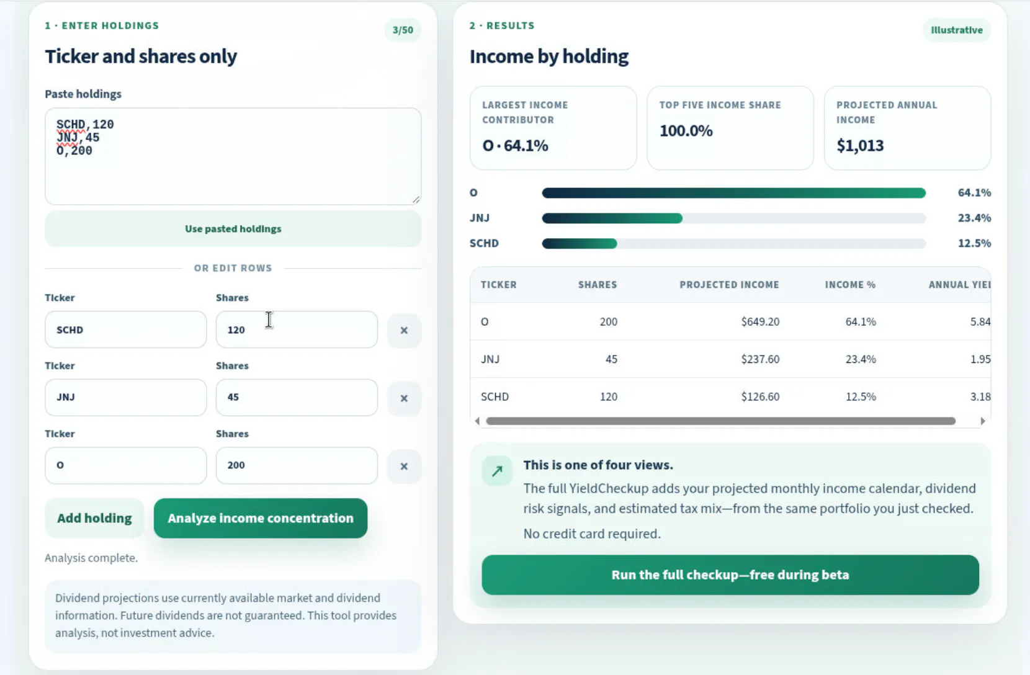Click the 23.4% cell in JNJ table row
Image resolution: width=1030 pixels, height=675 pixels.
861,359
